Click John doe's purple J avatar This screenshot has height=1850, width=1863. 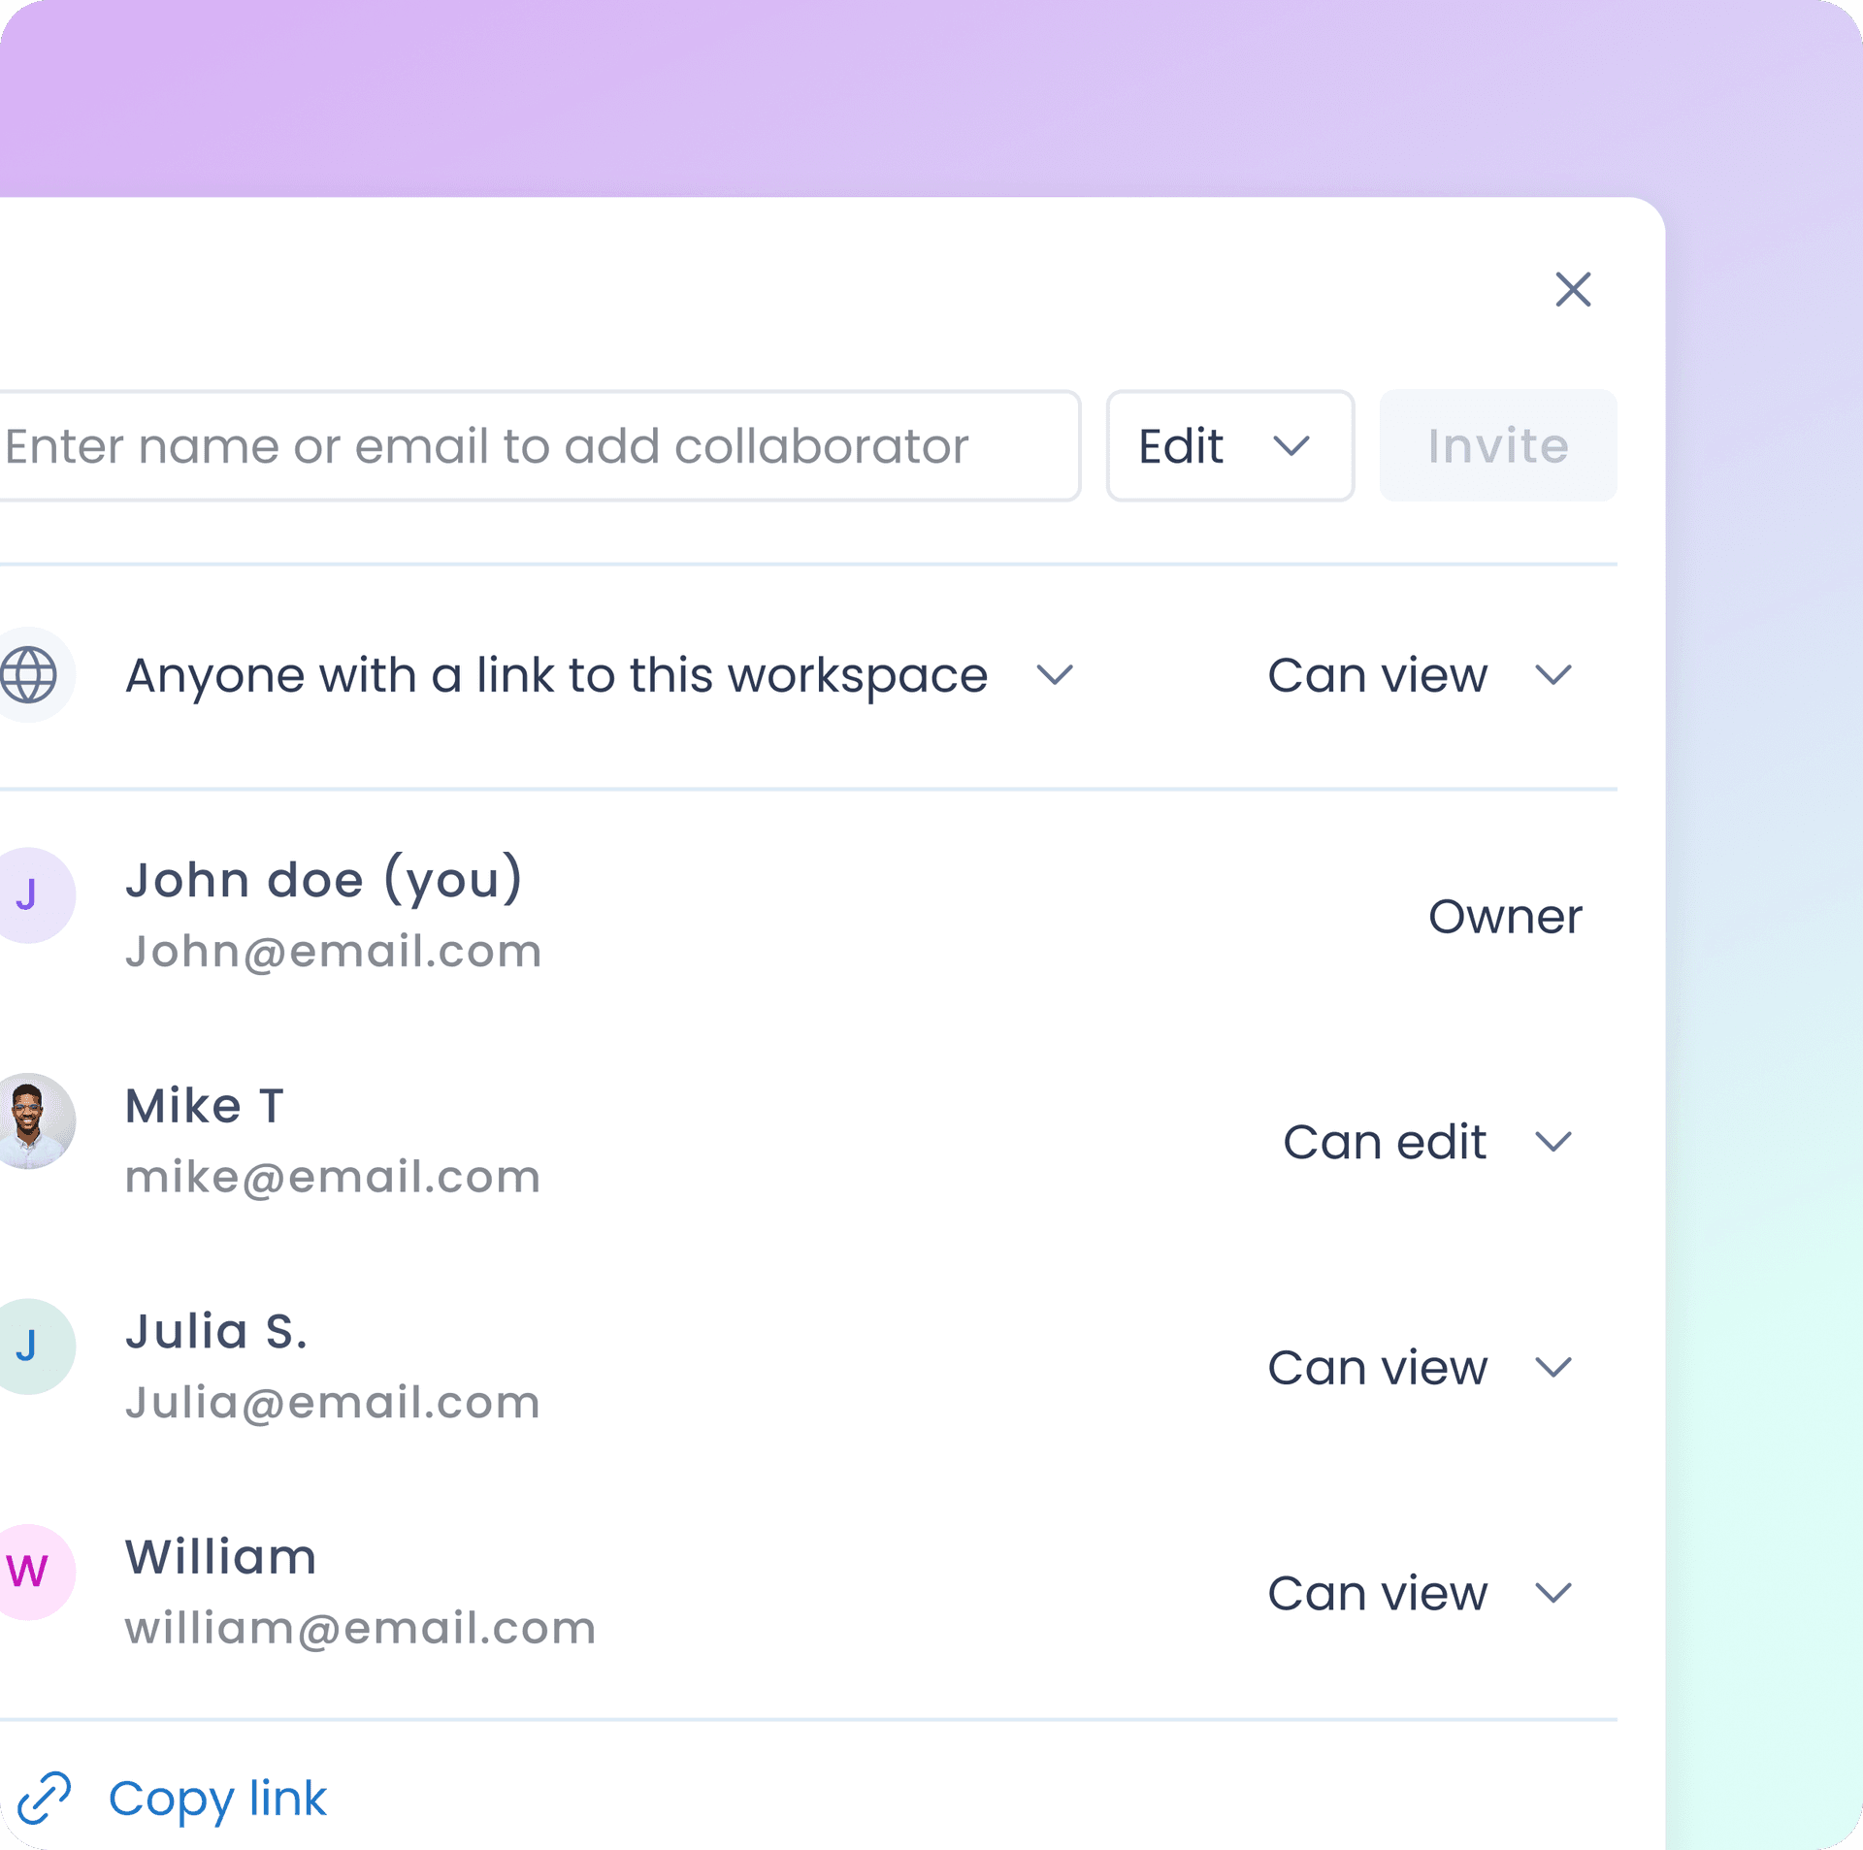(29, 894)
